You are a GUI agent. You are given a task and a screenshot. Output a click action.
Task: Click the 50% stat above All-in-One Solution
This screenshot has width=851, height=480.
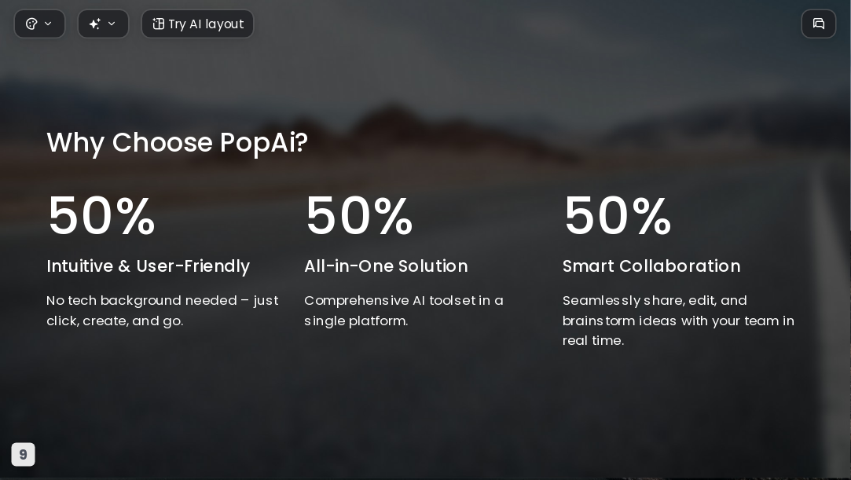[359, 216]
